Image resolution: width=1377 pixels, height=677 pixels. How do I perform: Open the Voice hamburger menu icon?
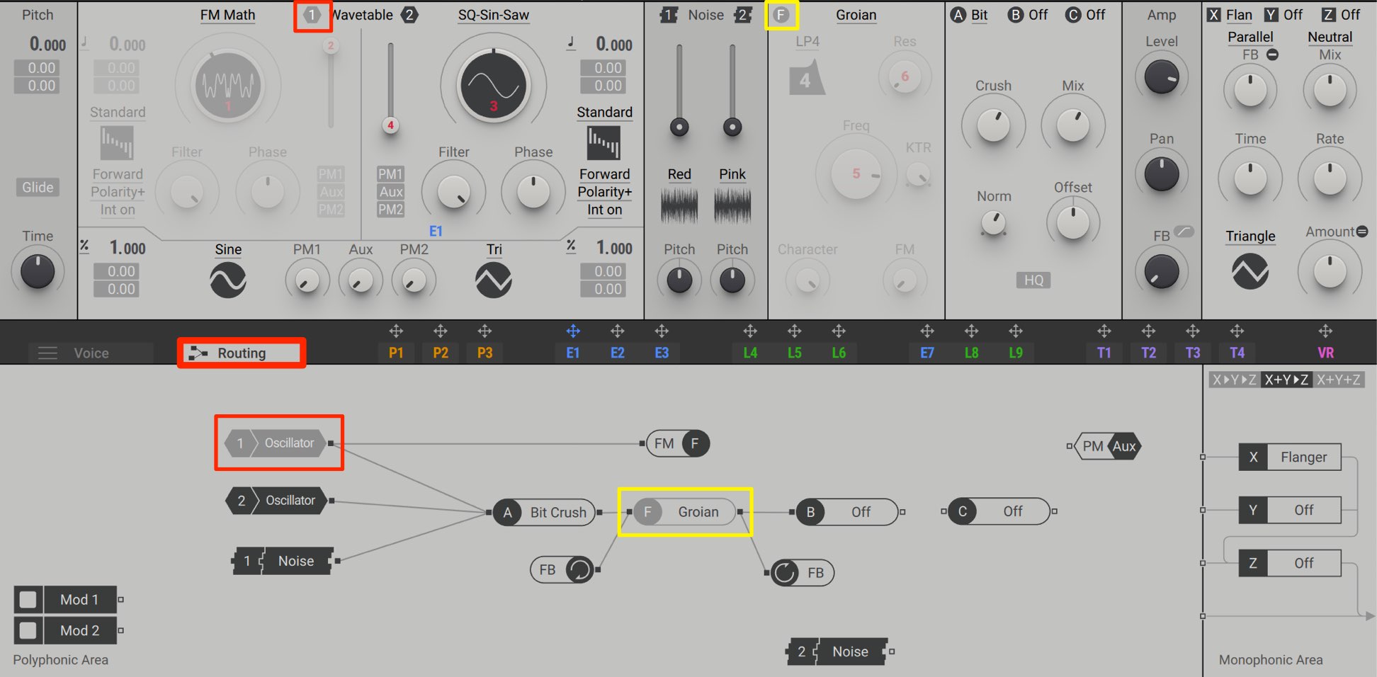tap(47, 353)
